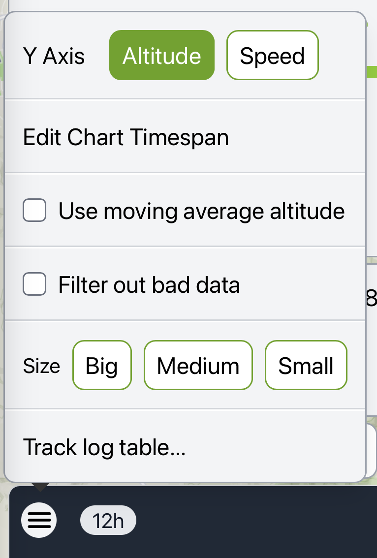Switch the Y Axis to Speed
The height and width of the screenshot is (558, 377).
coord(272,56)
